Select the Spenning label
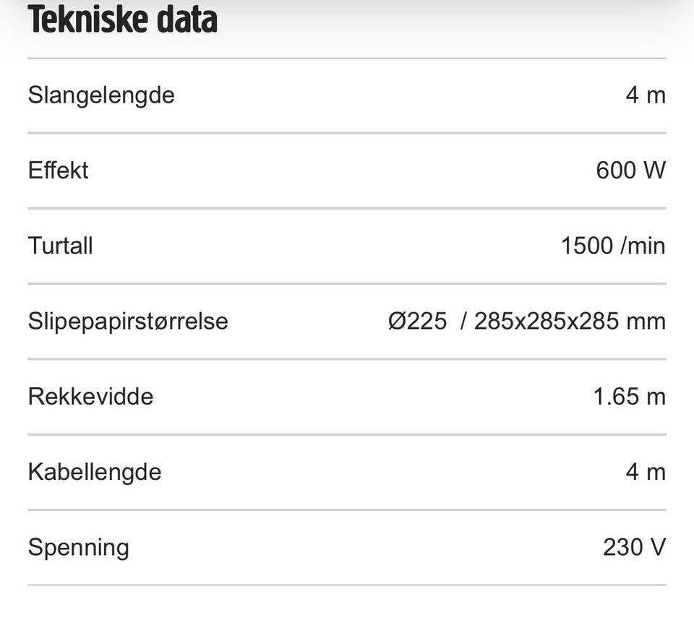This screenshot has width=694, height=633. pyautogui.click(x=79, y=548)
